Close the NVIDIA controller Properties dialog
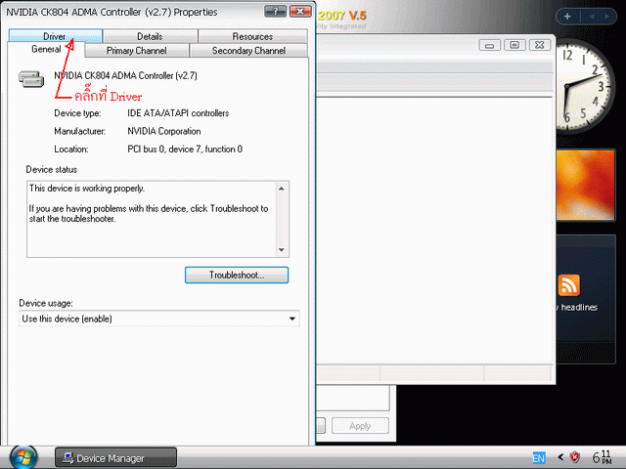 (300, 11)
